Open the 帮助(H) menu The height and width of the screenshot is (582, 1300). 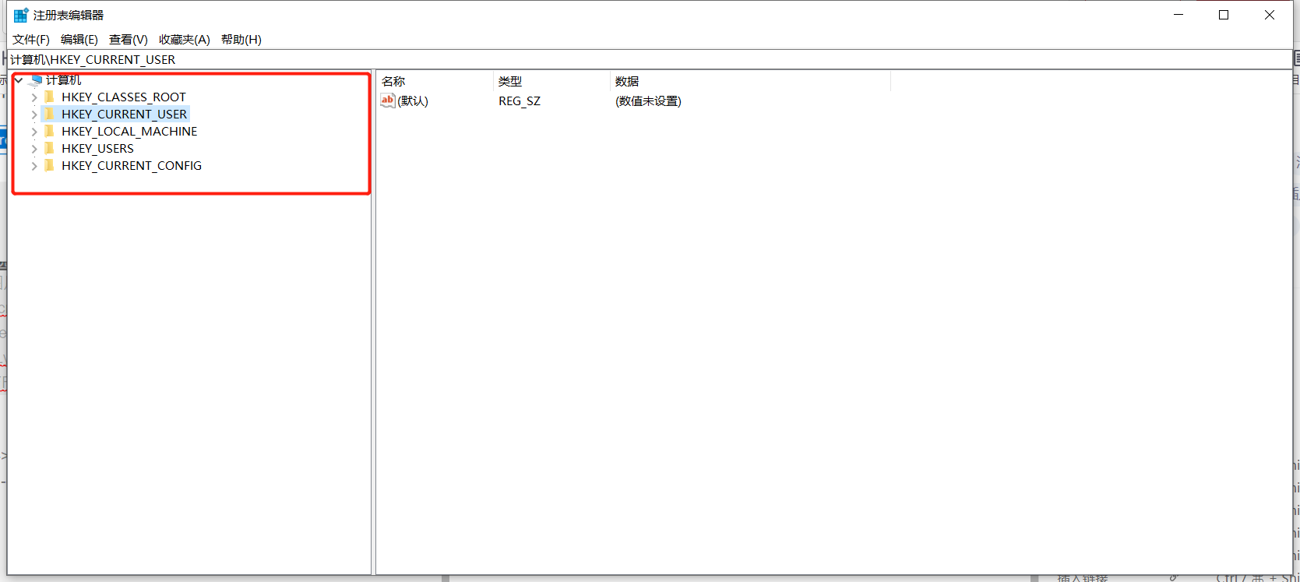(241, 39)
